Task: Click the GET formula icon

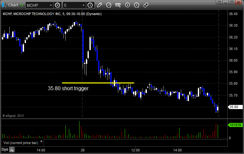Action: coord(118,5)
